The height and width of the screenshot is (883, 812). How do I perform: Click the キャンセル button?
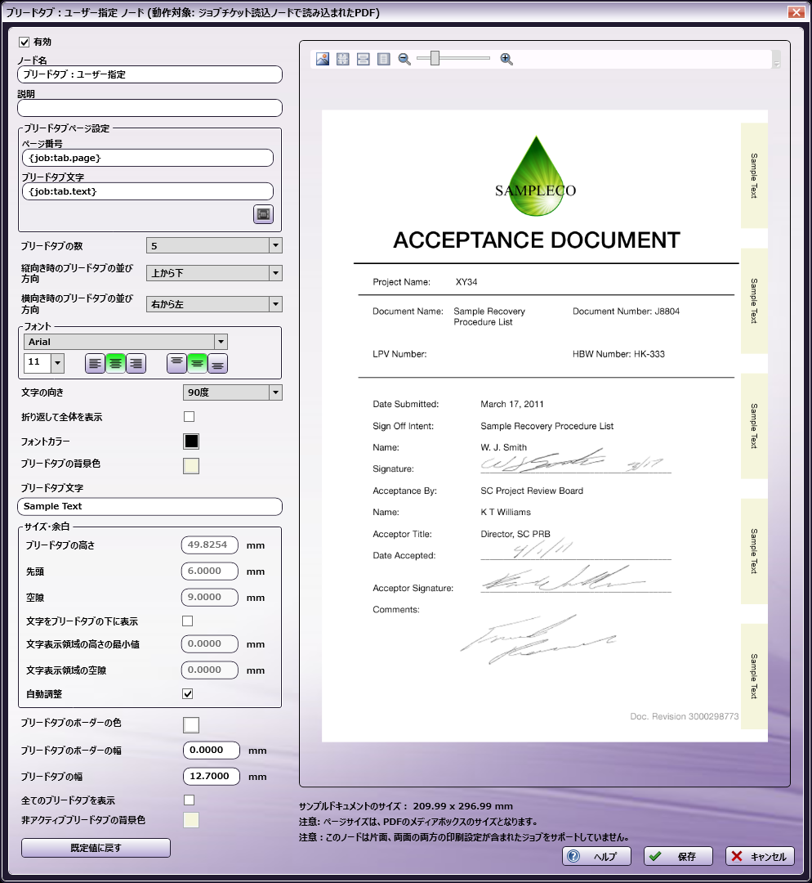pyautogui.click(x=760, y=856)
